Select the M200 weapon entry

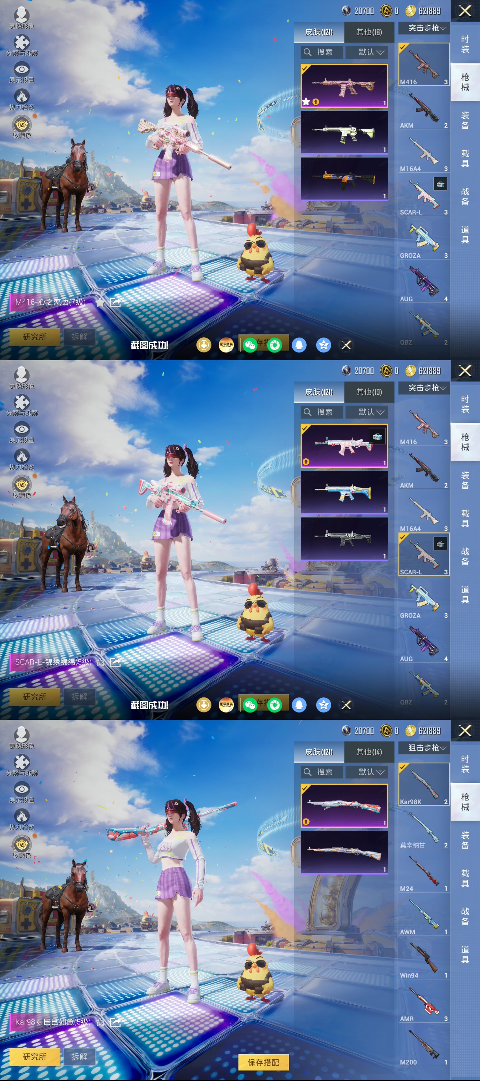(424, 1045)
